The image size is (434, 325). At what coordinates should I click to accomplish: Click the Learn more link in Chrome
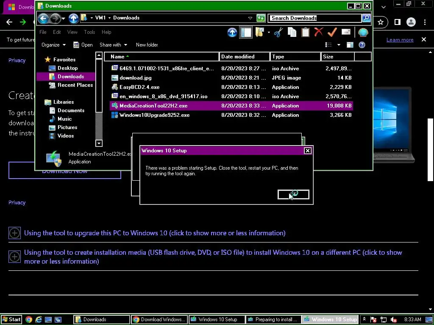(x=400, y=40)
